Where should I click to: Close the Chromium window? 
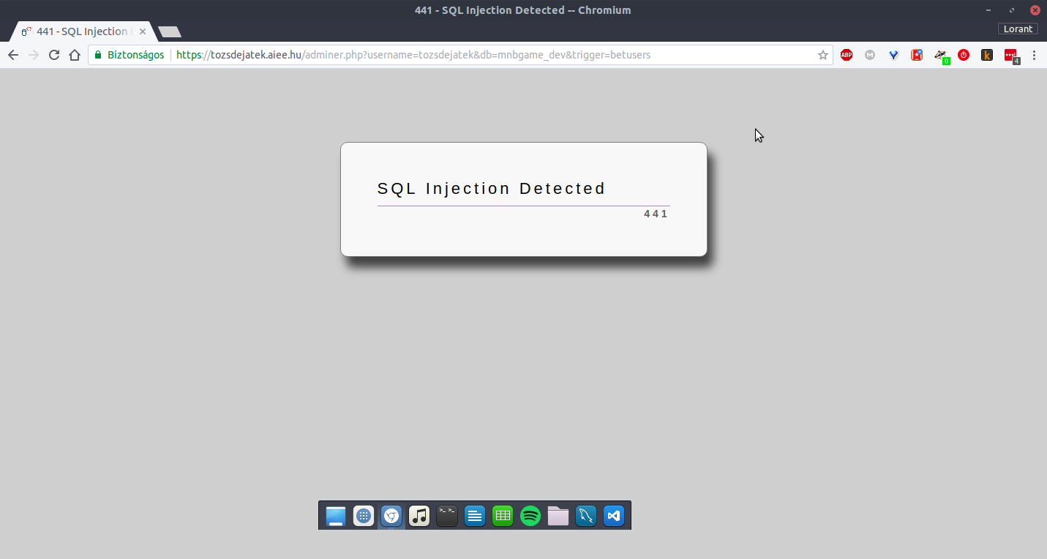1035,10
